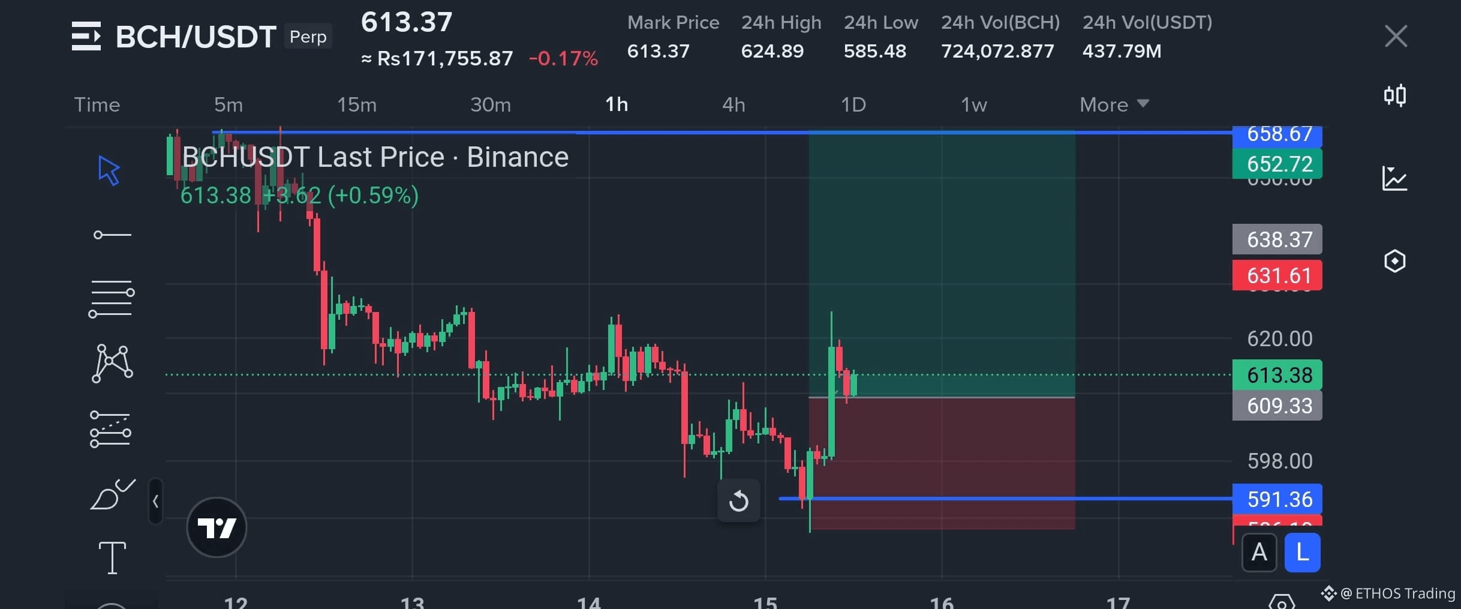Click the hexagon alerts icon
Viewport: 1461px width, 609px height.
pyautogui.click(x=1394, y=261)
